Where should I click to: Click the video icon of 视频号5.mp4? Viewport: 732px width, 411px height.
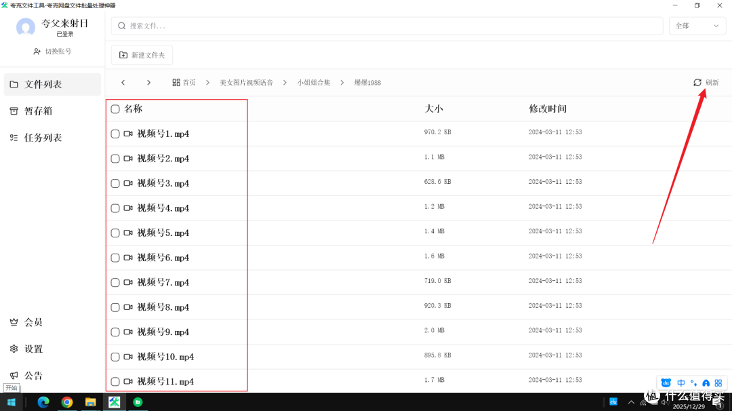point(128,233)
